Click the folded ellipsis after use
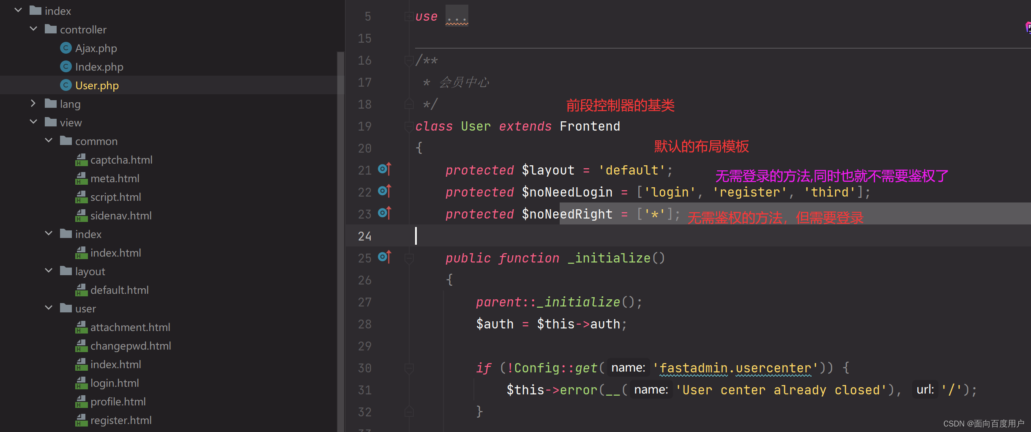This screenshot has height=432, width=1031. click(x=457, y=16)
